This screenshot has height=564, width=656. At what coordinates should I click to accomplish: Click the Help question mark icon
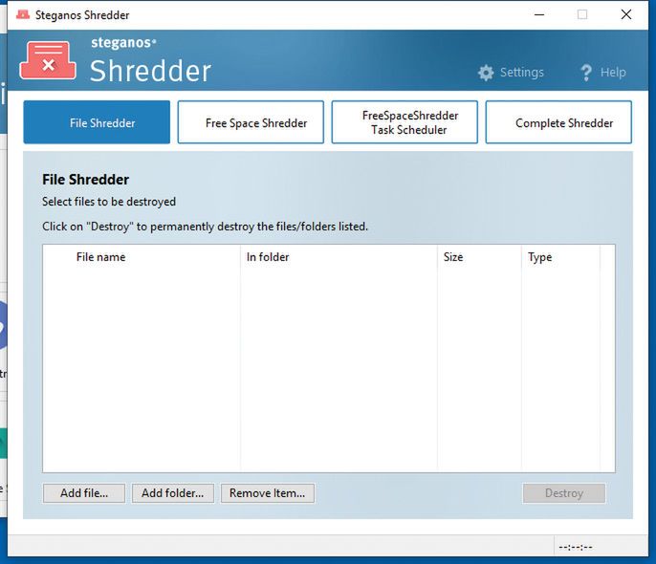(x=586, y=73)
